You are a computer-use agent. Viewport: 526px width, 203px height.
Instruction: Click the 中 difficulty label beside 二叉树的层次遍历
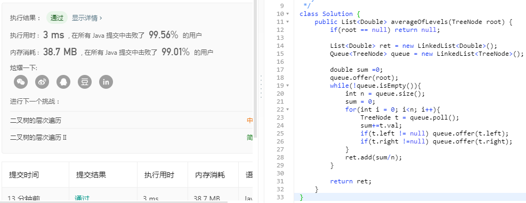pyautogui.click(x=249, y=121)
